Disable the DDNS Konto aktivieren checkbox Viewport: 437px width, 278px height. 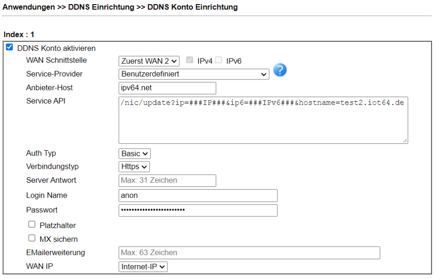coord(9,48)
